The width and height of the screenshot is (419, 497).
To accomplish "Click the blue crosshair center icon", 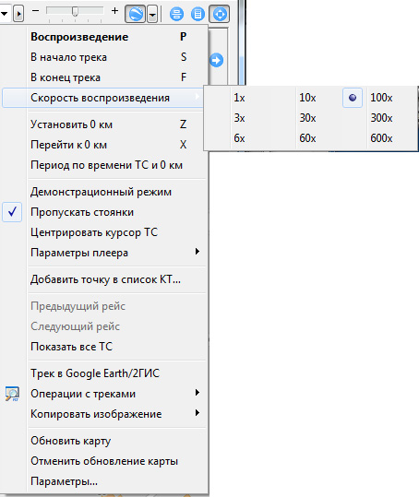I will 219,14.
